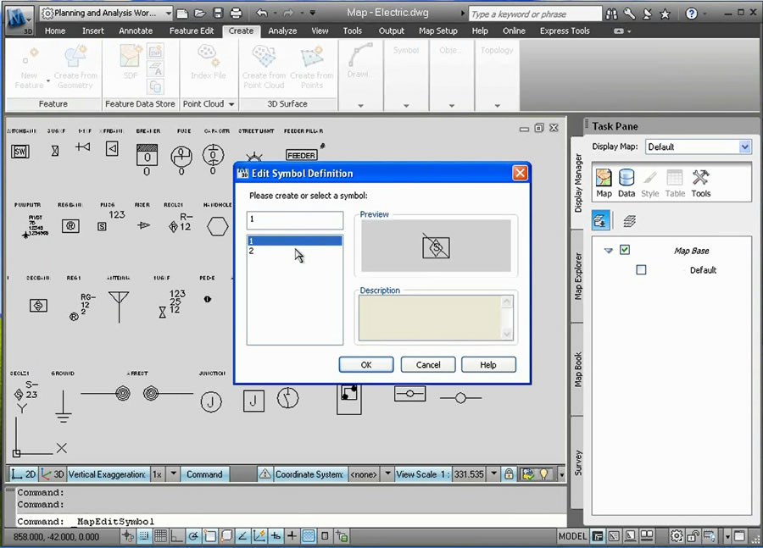Click the layers stack icon in Task Pane
This screenshot has width=763, height=548.
tap(629, 221)
